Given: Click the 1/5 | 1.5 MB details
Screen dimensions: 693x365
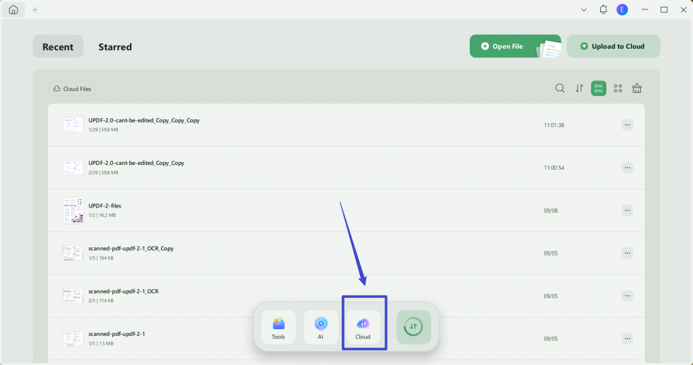Looking at the screenshot, I should [x=101, y=343].
